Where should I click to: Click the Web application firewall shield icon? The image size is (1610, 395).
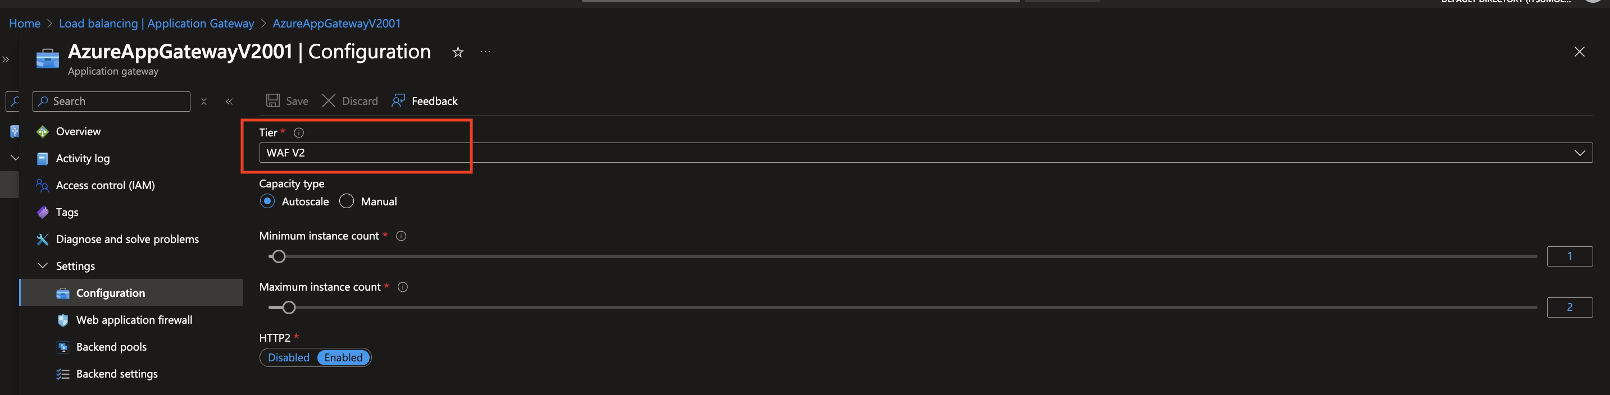pos(62,319)
